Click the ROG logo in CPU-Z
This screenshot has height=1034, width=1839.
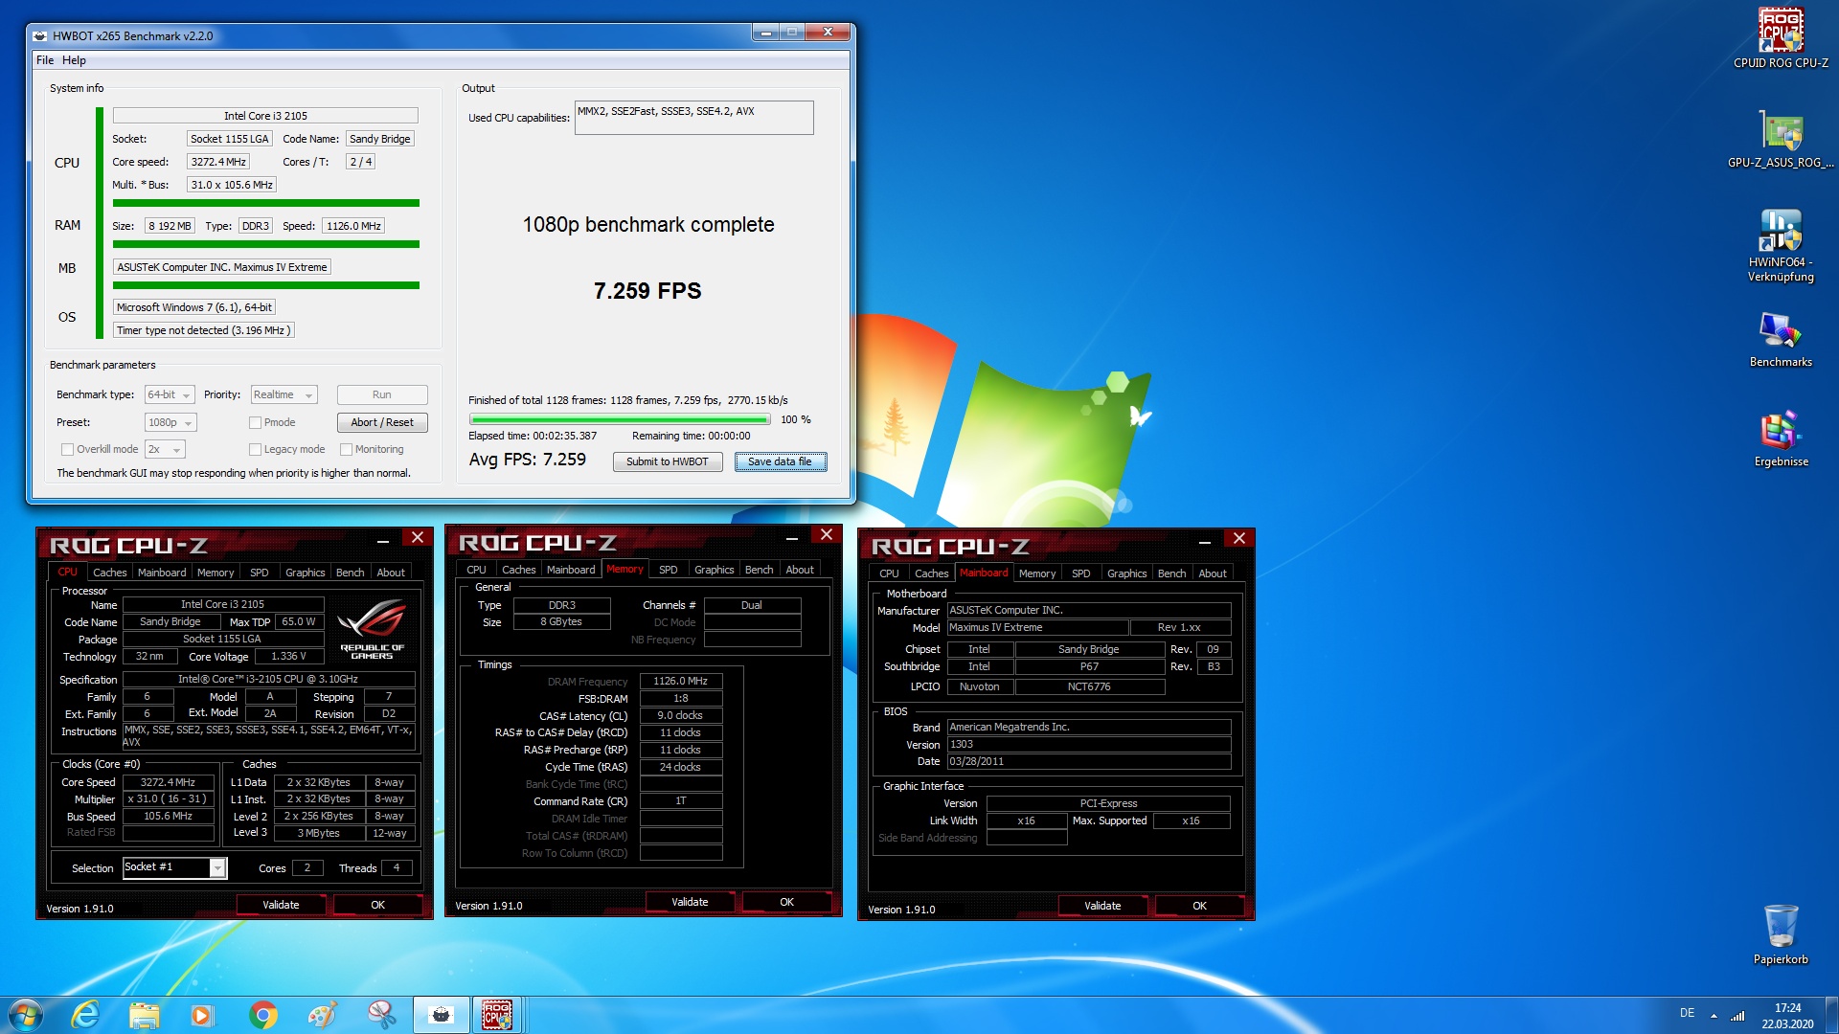[x=373, y=628]
